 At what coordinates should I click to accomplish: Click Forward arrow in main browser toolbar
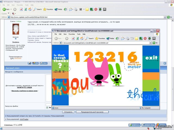click(15, 9)
